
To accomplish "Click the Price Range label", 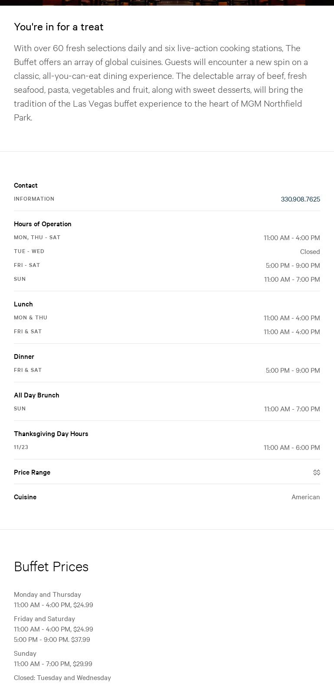I will pos(32,472).
